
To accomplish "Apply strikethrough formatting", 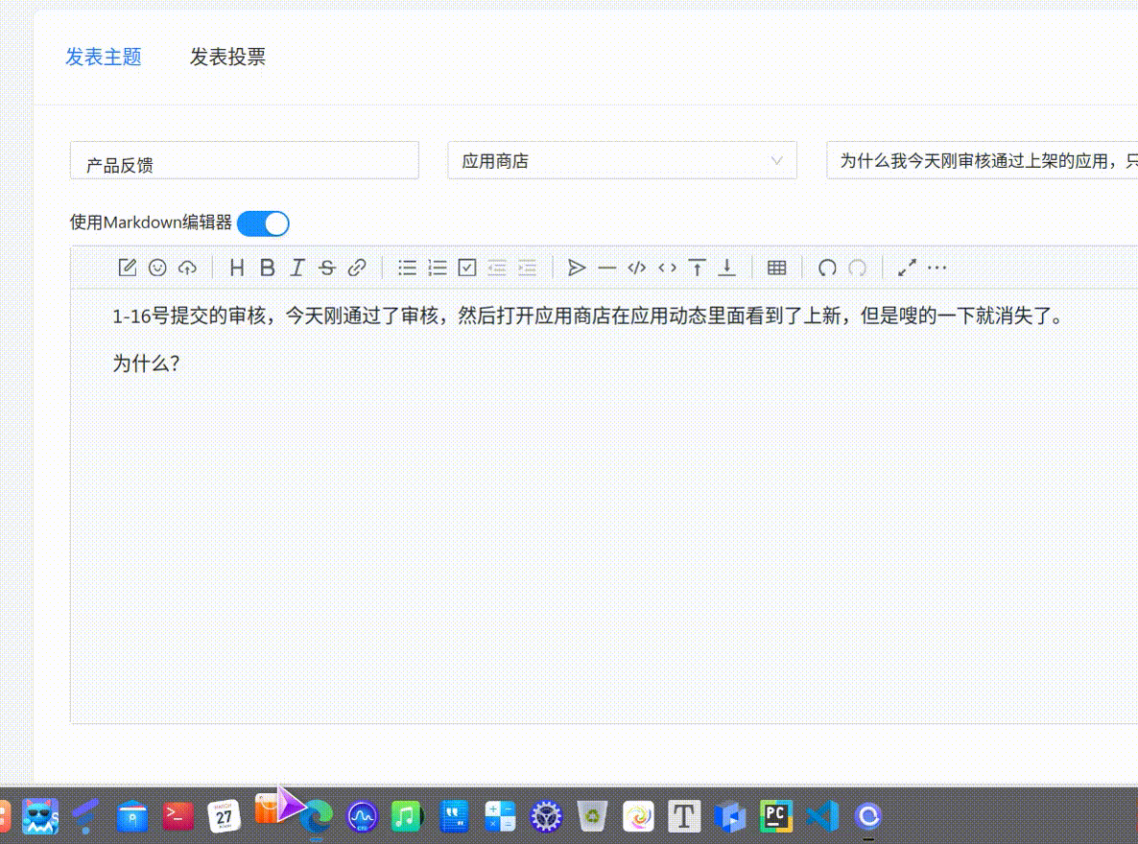I will pos(327,268).
